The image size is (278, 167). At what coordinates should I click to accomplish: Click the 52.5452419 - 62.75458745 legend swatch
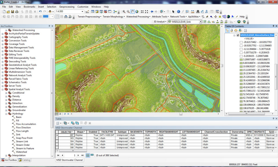[241, 94]
